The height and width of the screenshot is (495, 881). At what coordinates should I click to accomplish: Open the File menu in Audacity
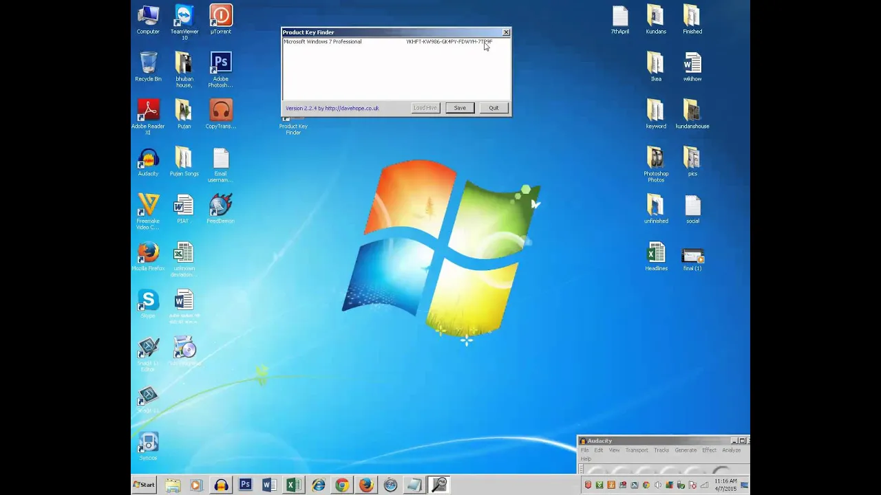(x=585, y=450)
